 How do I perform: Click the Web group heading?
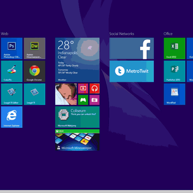pos(4,34)
